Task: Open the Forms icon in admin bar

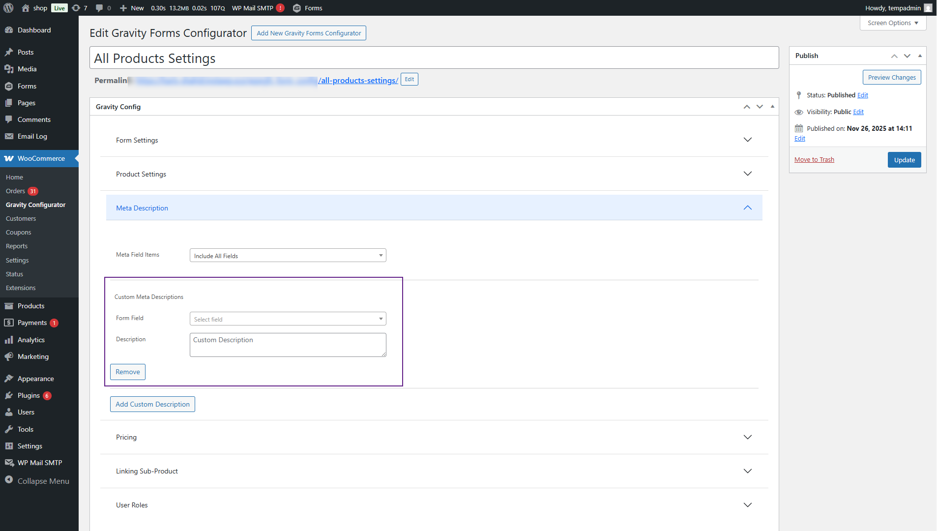Action: click(x=297, y=8)
